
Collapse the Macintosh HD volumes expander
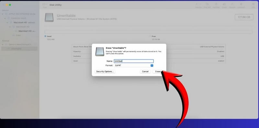click(7, 23)
